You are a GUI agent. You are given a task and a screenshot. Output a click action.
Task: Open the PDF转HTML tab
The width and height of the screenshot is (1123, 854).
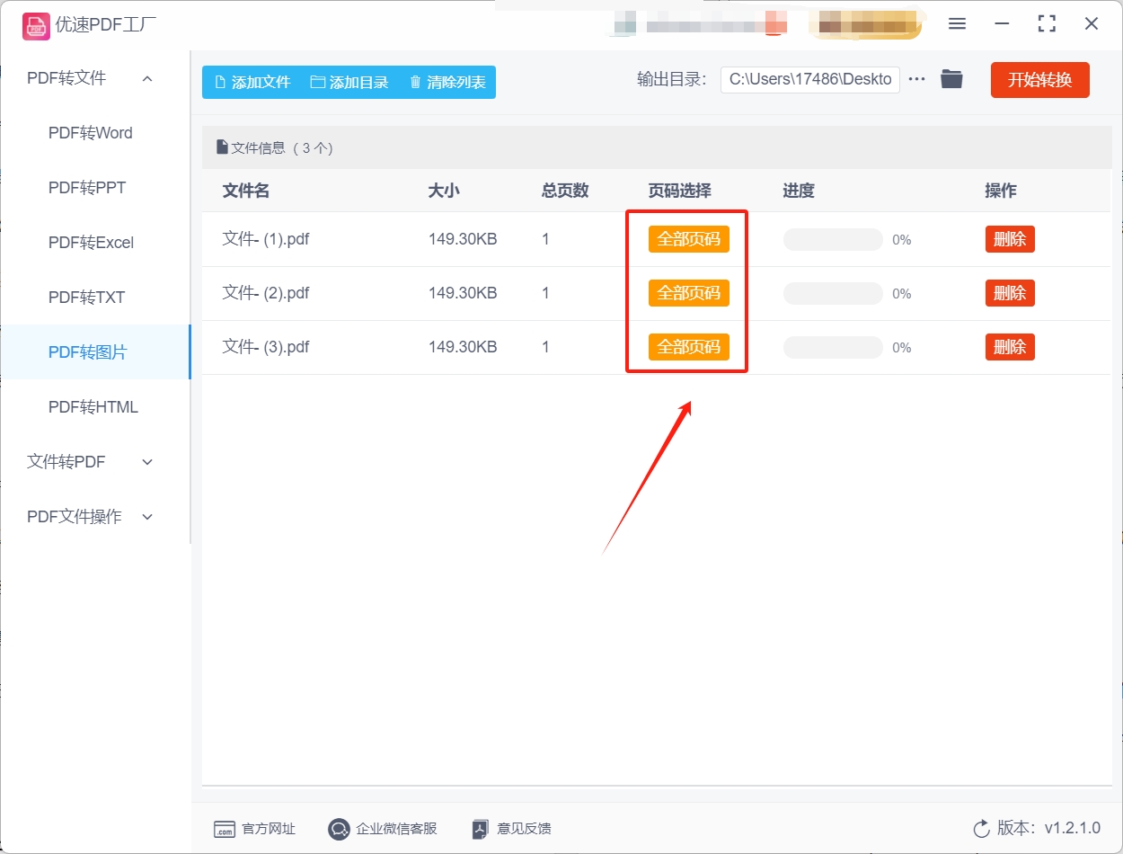tap(93, 406)
